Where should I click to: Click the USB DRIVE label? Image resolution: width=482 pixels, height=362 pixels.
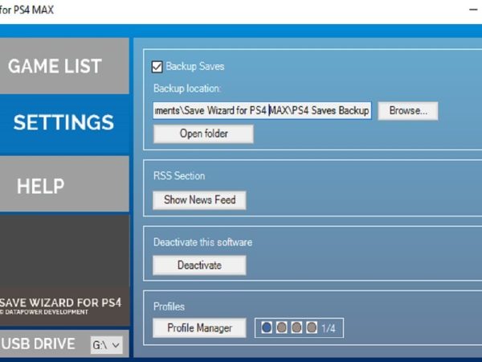tap(39, 343)
